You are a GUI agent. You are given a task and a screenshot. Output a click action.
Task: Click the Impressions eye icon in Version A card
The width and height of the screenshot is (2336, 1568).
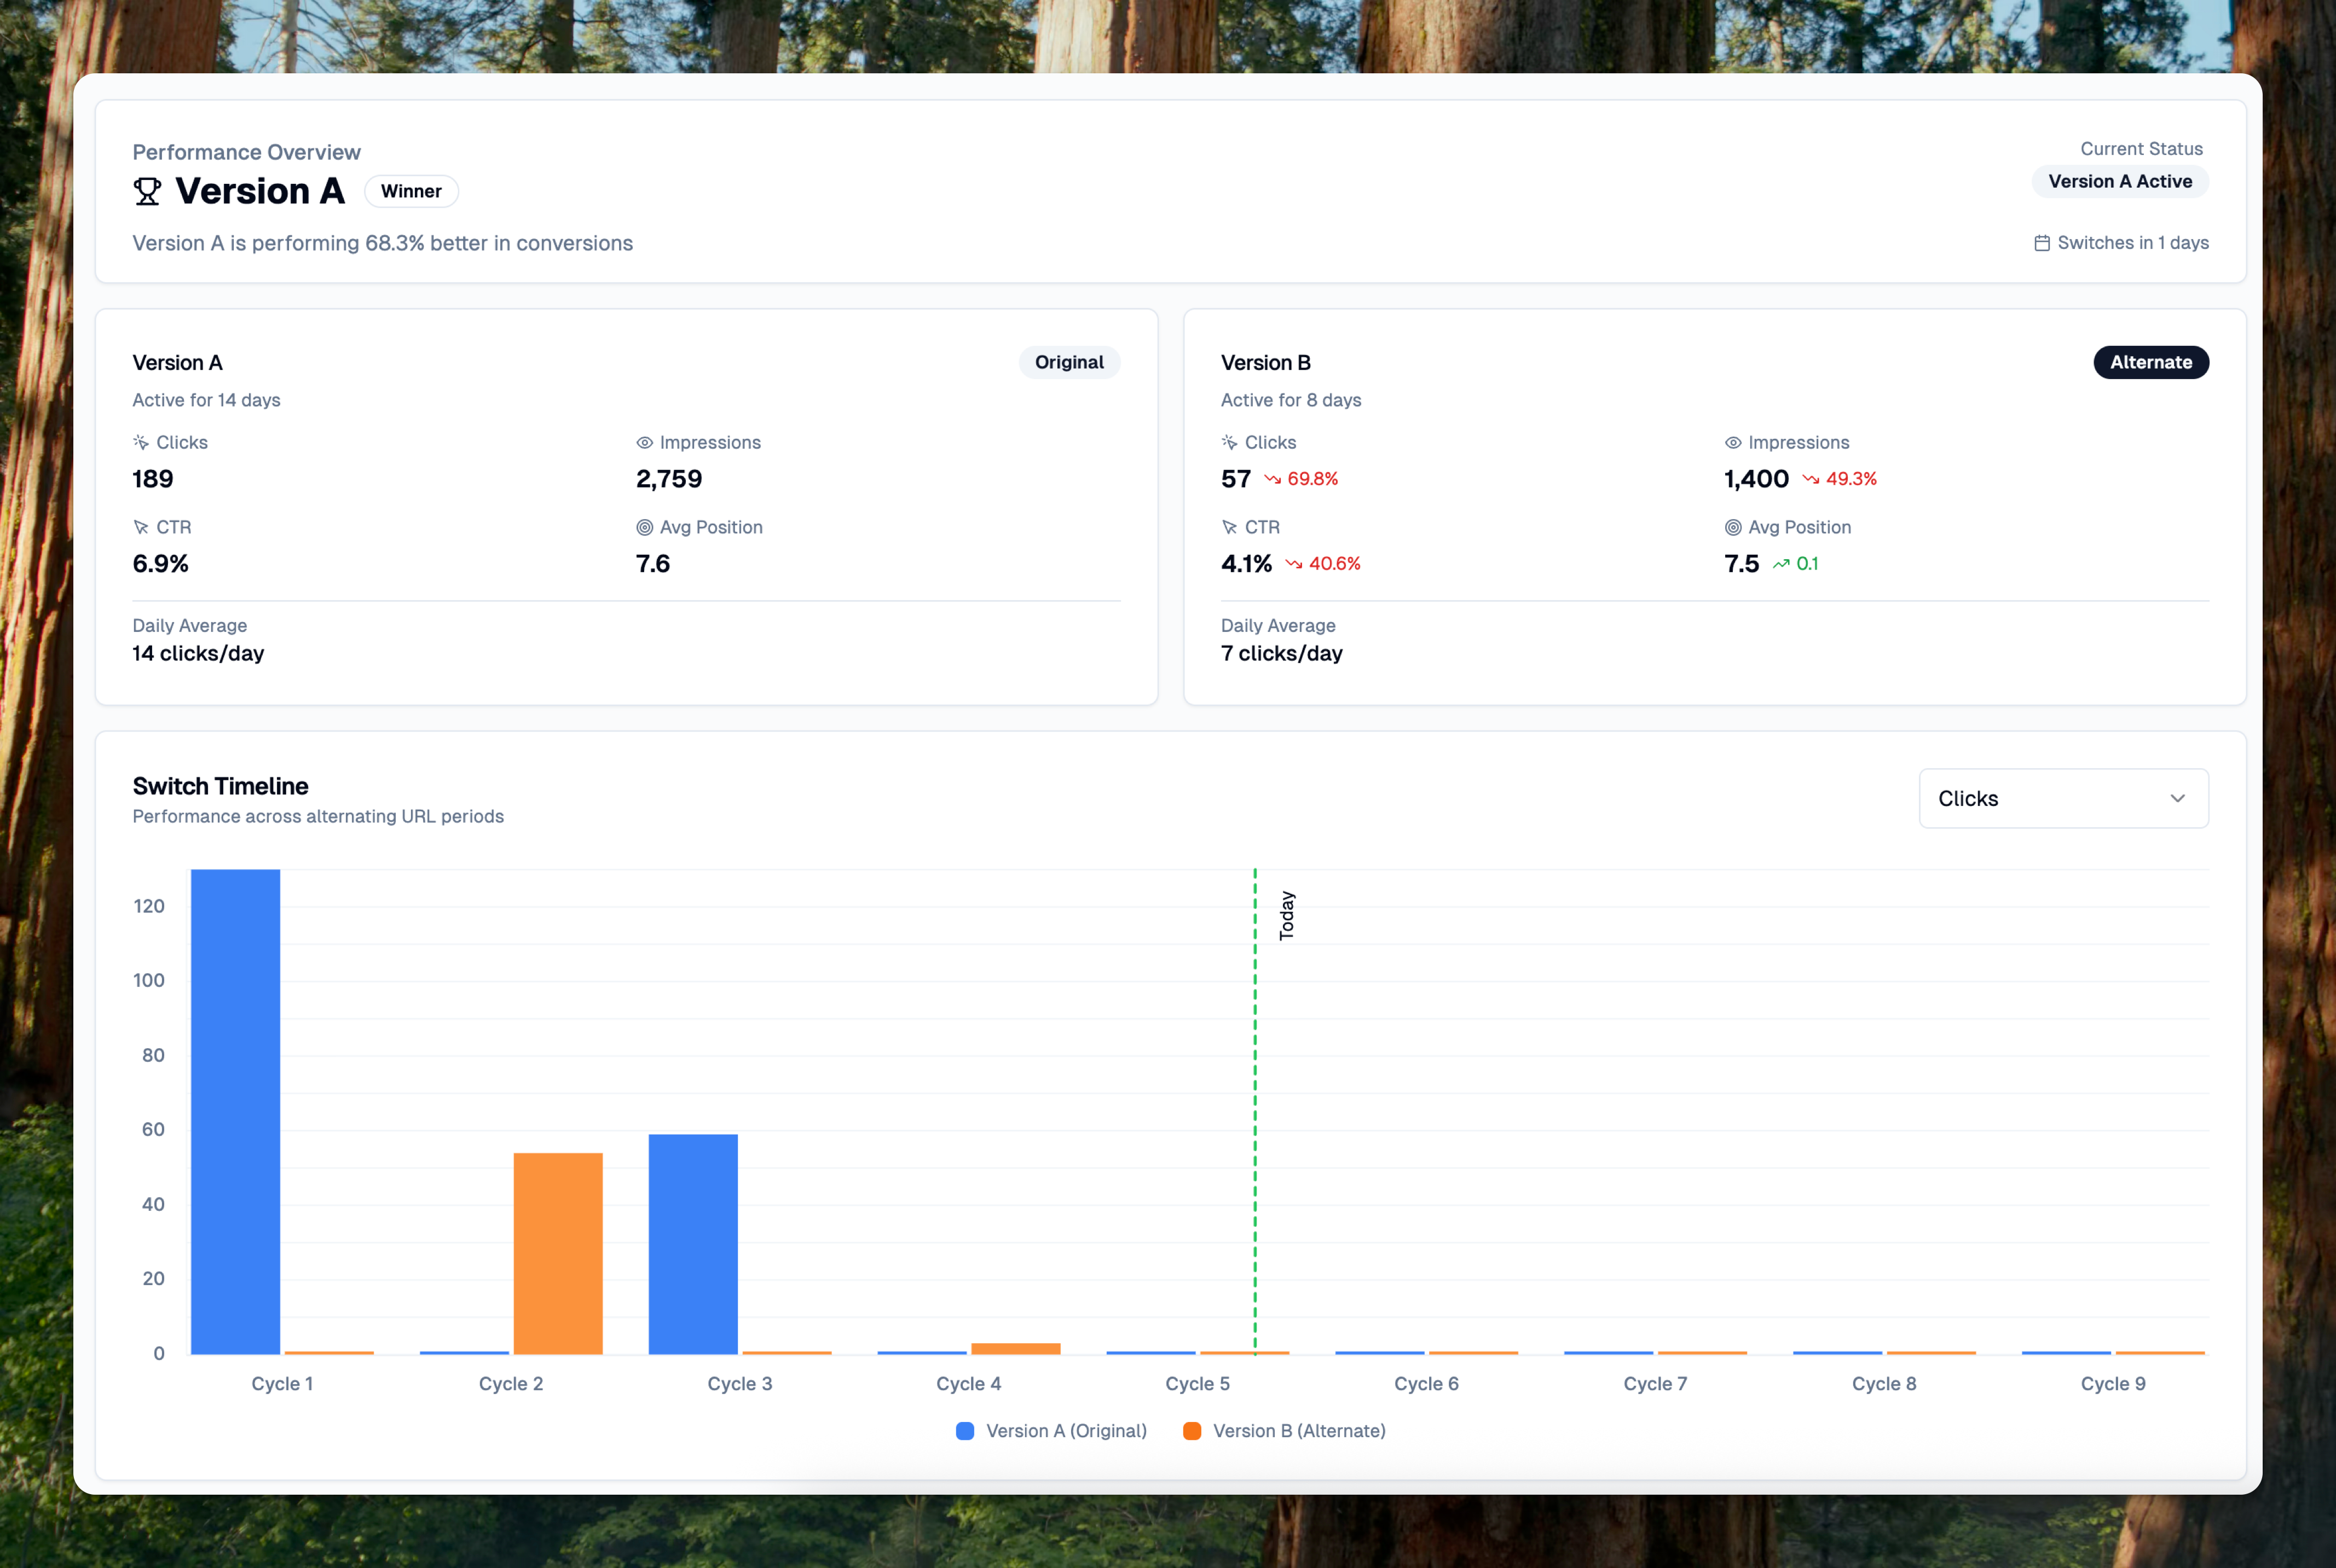644,442
